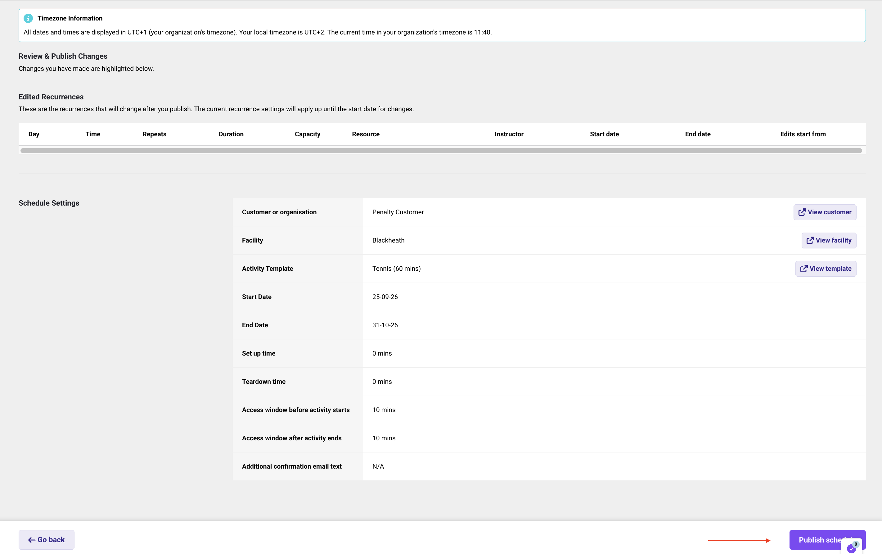The height and width of the screenshot is (554, 882).
Task: Click the external-link icon beside View customer
Action: 802,212
